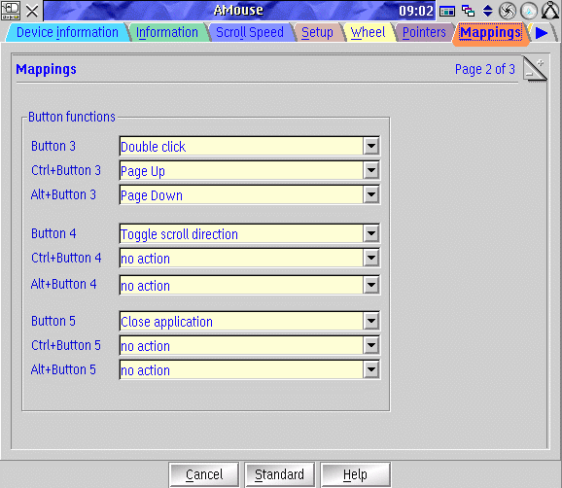Click the X close icon in the title bar
This screenshot has width=562, height=488.
coord(32,11)
